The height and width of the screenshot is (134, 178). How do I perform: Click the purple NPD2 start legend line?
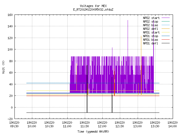coord(166,18)
